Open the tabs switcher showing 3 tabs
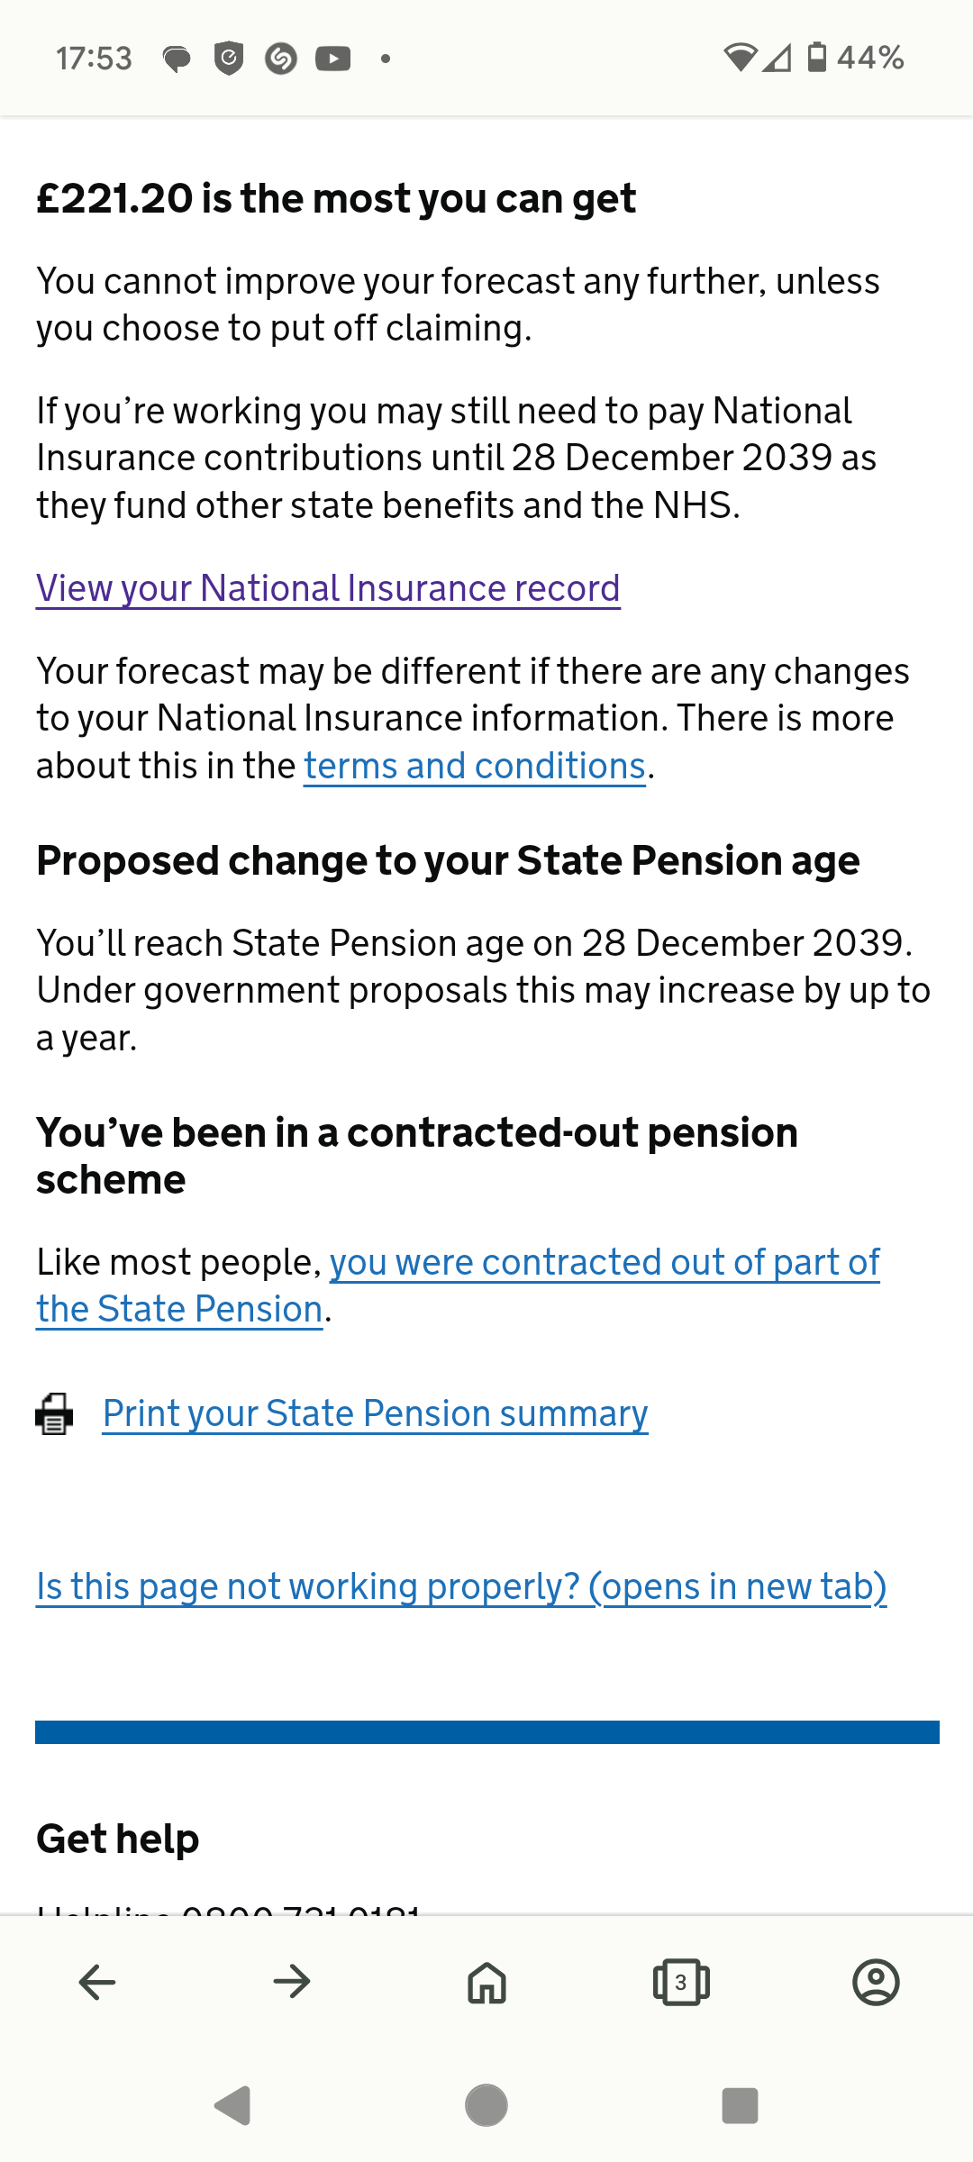 [681, 1982]
